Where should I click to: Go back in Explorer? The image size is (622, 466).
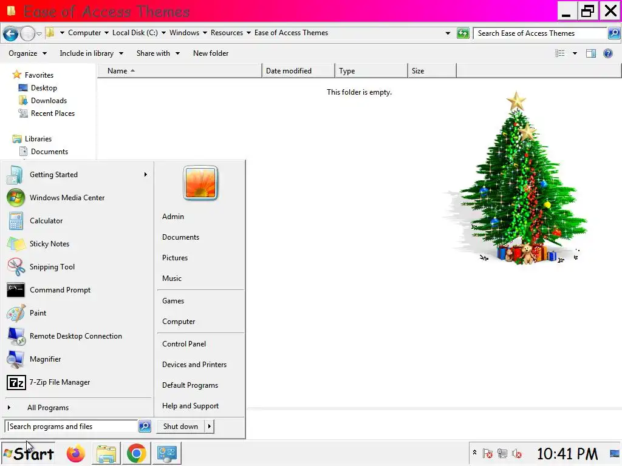point(11,33)
